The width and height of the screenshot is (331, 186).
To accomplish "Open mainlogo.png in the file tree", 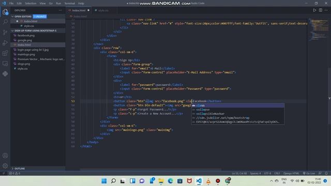I will pos(38,54).
